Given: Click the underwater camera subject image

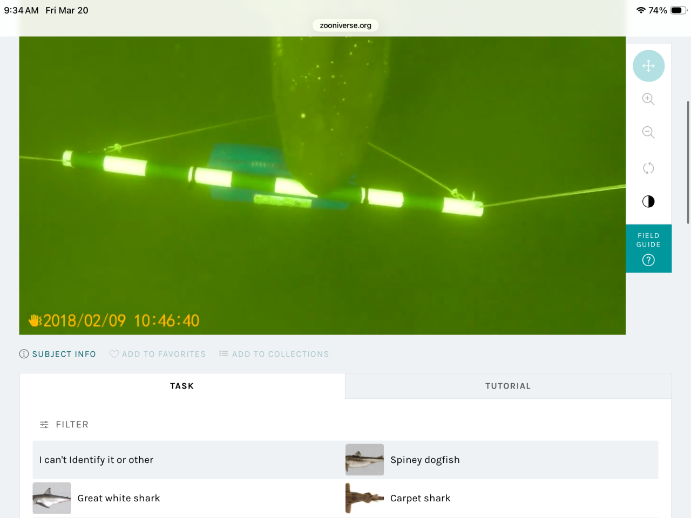Looking at the screenshot, I should click(x=322, y=186).
